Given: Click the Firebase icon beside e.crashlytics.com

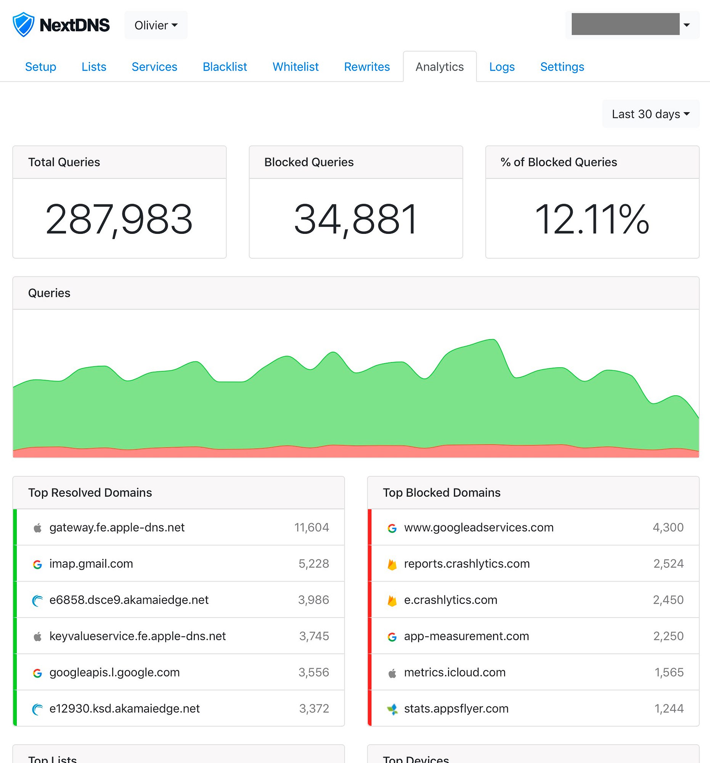Looking at the screenshot, I should (392, 600).
